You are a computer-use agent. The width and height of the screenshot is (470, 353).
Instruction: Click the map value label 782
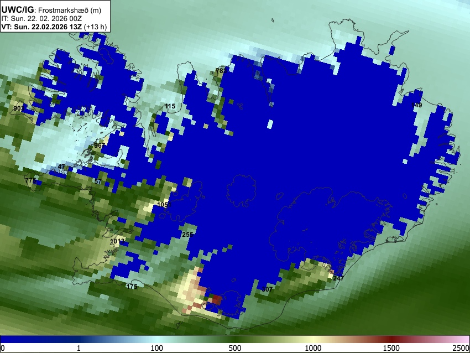[221, 71]
